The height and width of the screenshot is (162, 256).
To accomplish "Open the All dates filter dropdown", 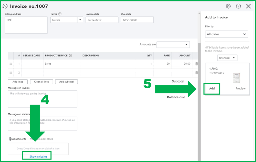I will (x=227, y=34).
